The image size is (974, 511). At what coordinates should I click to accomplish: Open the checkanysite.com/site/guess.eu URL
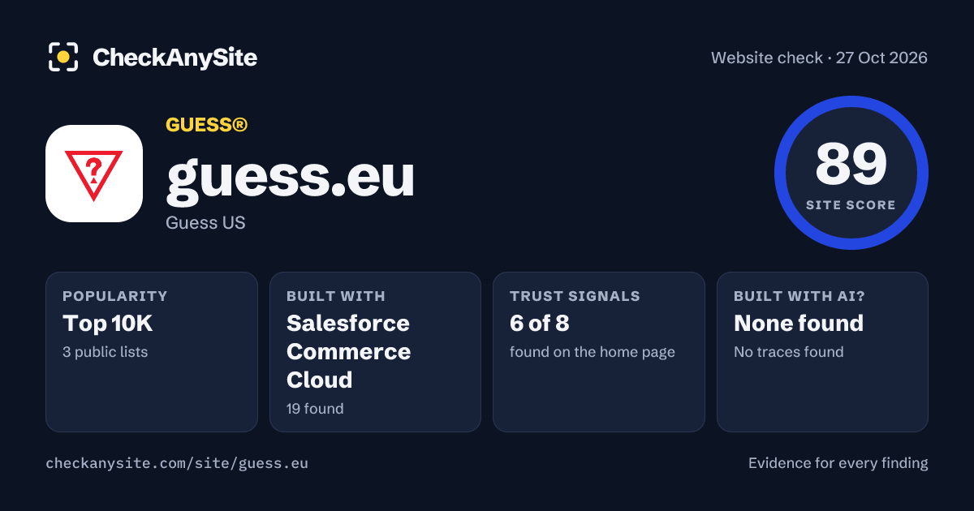click(x=177, y=464)
